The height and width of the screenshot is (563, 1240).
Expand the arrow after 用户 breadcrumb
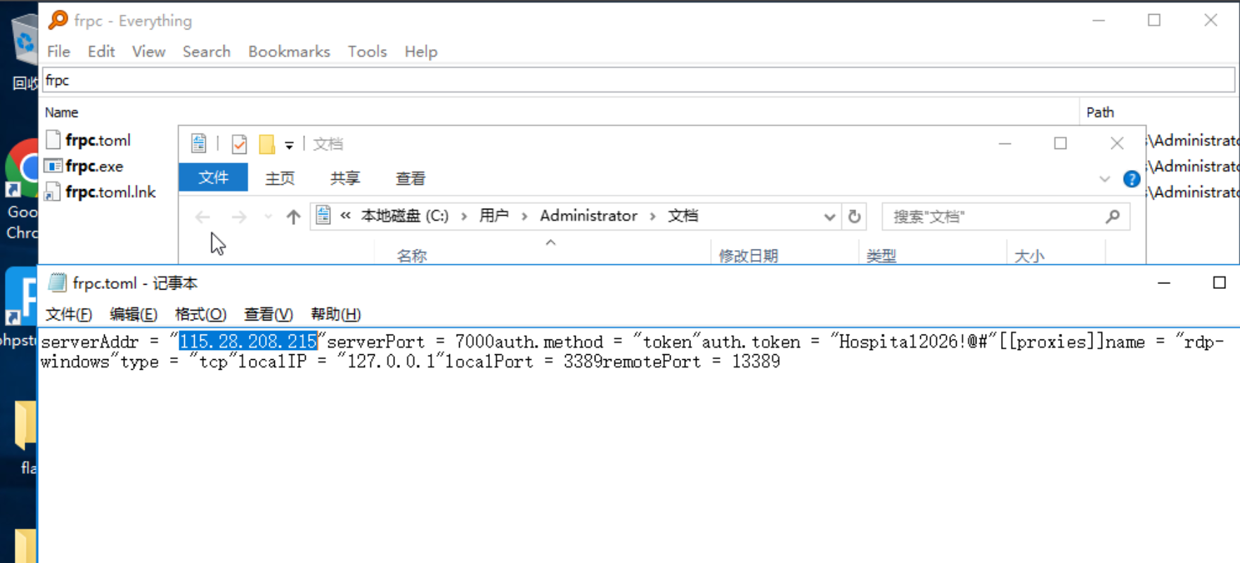click(x=524, y=216)
